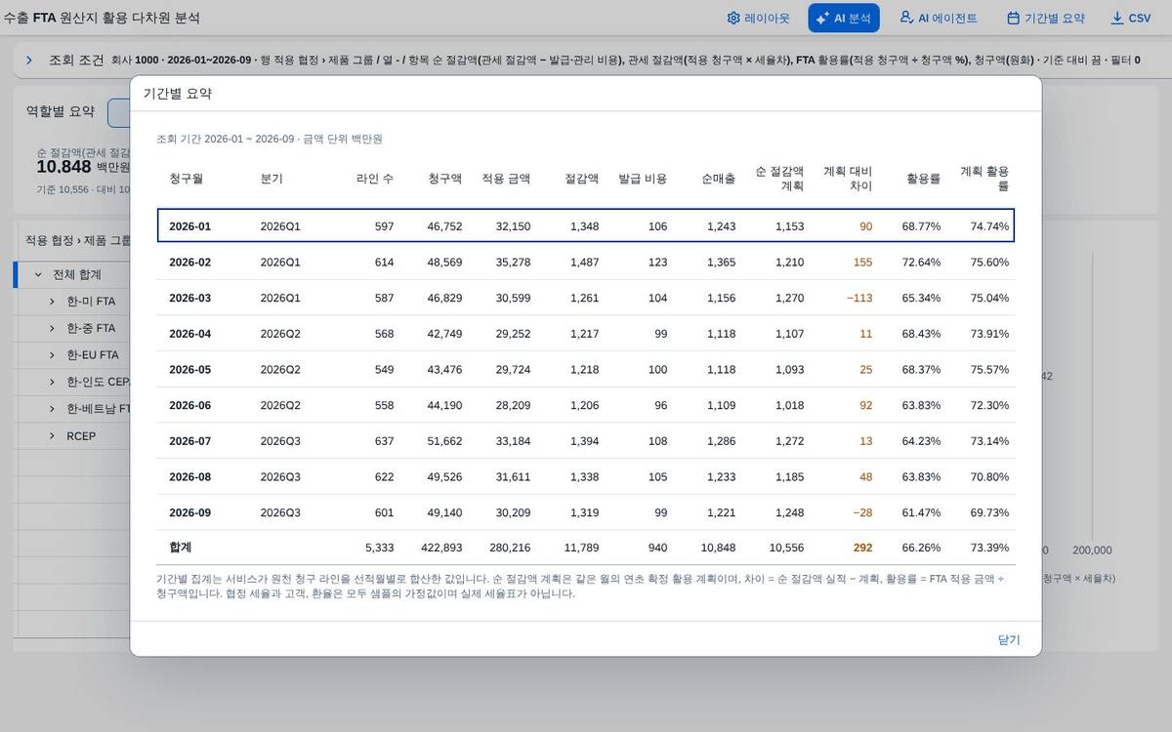
Task: Click the 발급 비용 column header
Action: pos(643,179)
